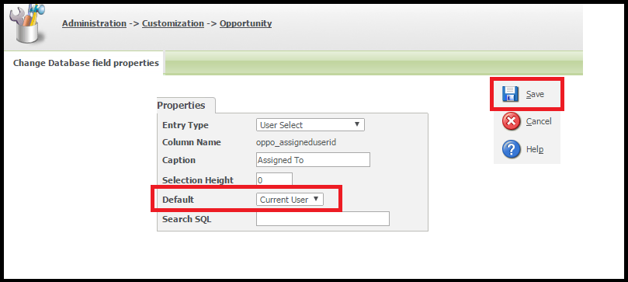Click the red X Cancel icon

tap(511, 121)
